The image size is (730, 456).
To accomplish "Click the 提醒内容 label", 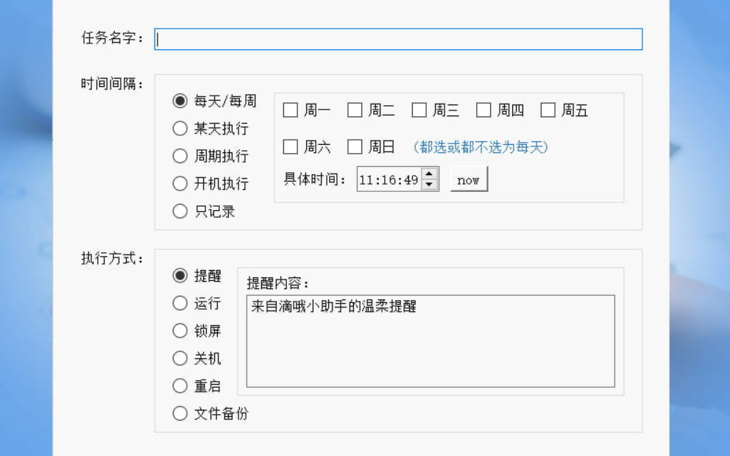I will click(278, 283).
